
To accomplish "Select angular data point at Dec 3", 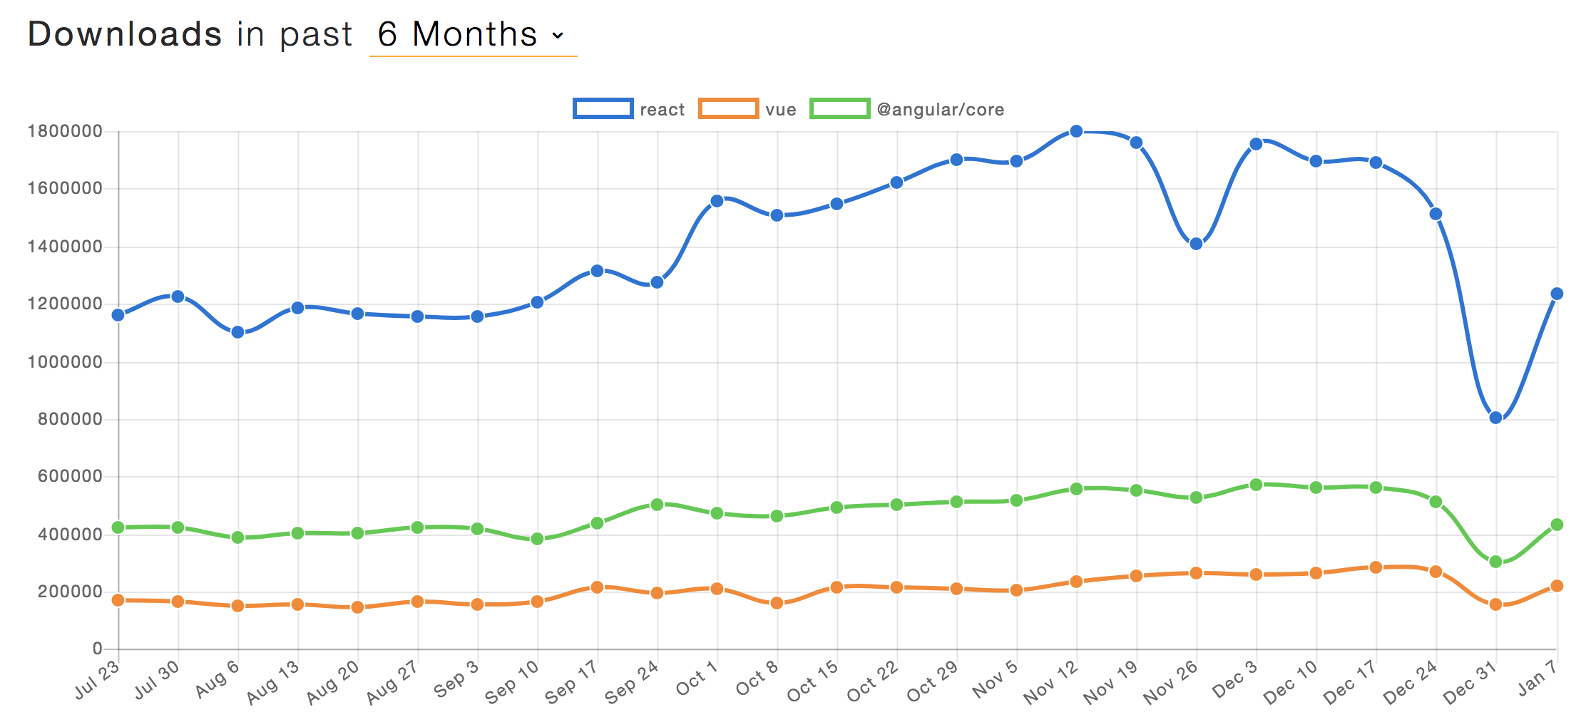I will (x=1256, y=485).
